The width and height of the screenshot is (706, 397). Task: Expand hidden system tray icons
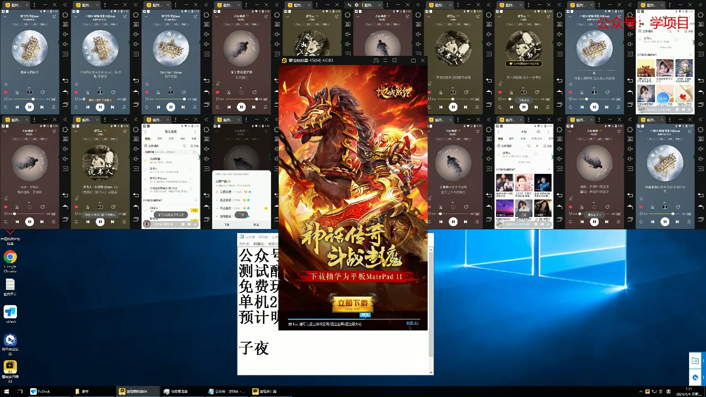pos(641,391)
